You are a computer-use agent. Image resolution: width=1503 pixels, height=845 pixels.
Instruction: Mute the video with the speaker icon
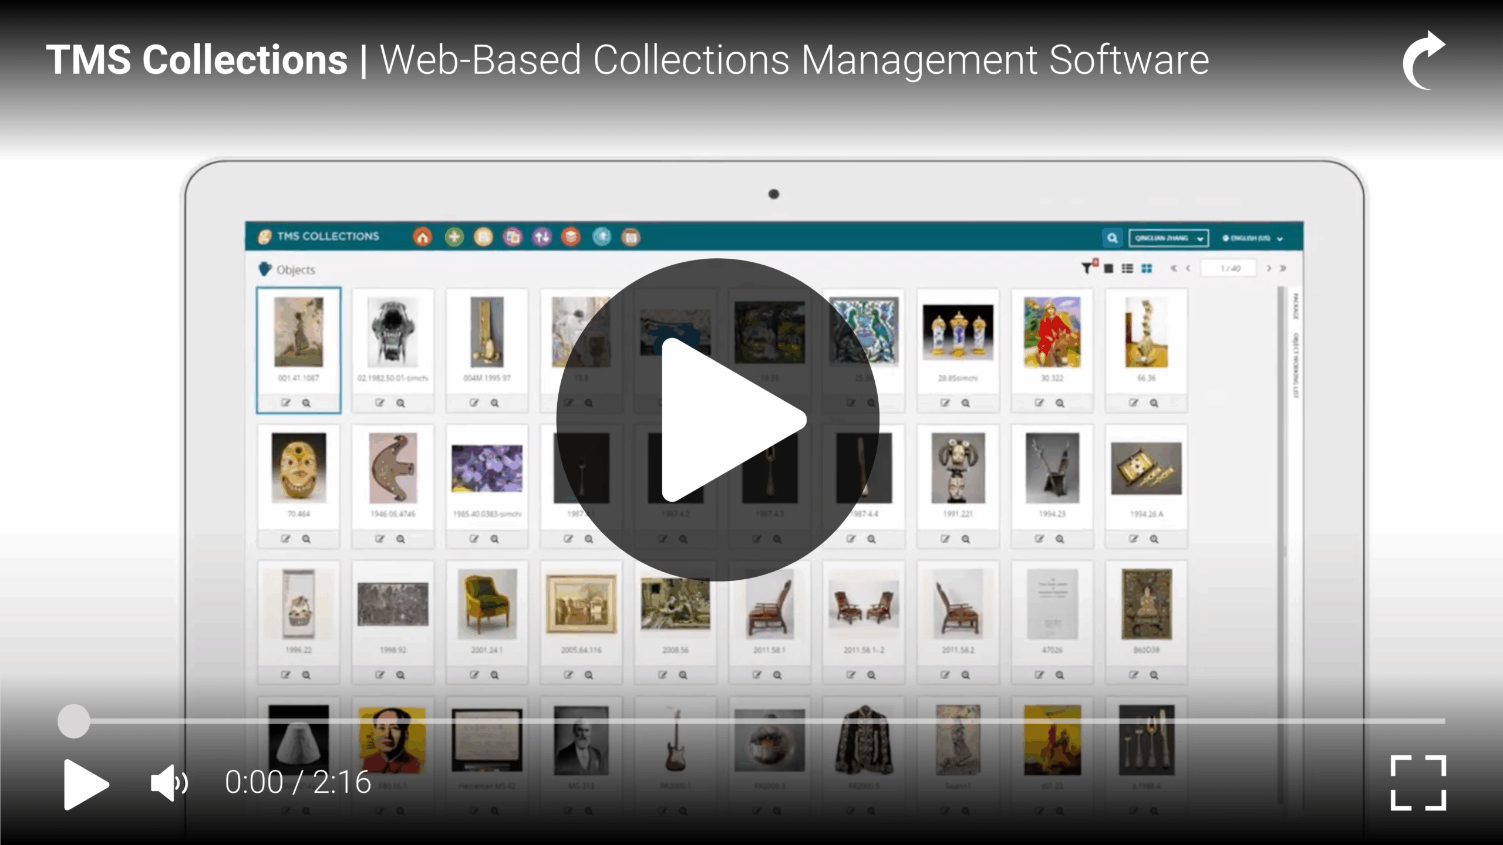click(x=169, y=783)
